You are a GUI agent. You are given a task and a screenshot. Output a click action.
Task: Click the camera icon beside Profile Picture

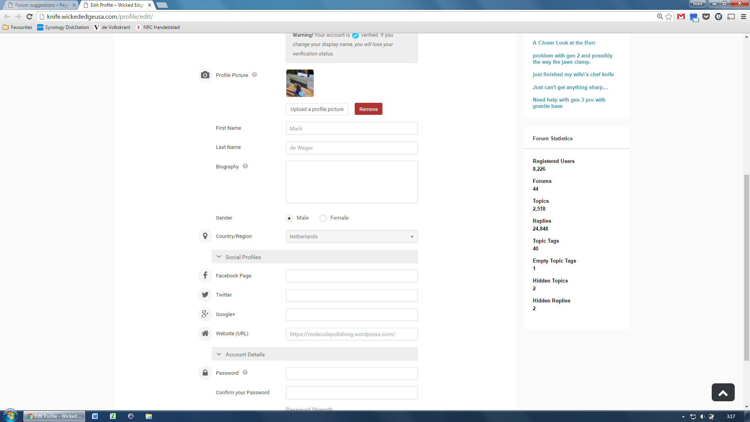pos(205,75)
